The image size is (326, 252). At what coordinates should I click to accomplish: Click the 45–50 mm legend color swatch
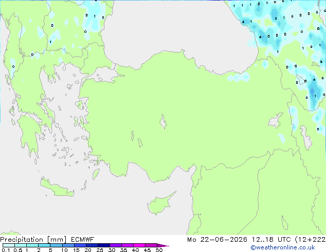coord(151,245)
